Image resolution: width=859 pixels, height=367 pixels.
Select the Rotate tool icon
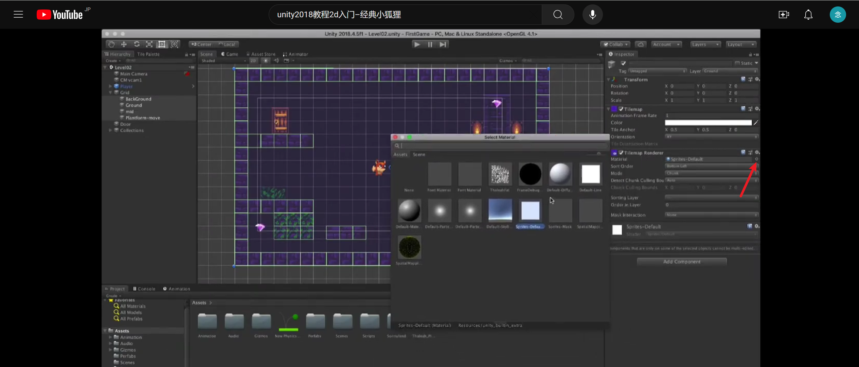137,44
